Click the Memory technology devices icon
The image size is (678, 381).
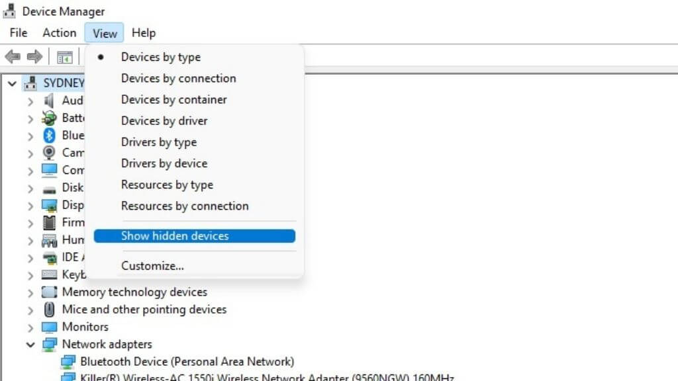tap(49, 292)
